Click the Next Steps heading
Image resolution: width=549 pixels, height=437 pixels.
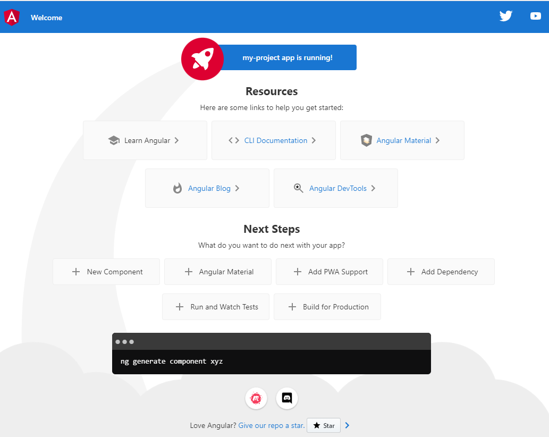pos(272,229)
